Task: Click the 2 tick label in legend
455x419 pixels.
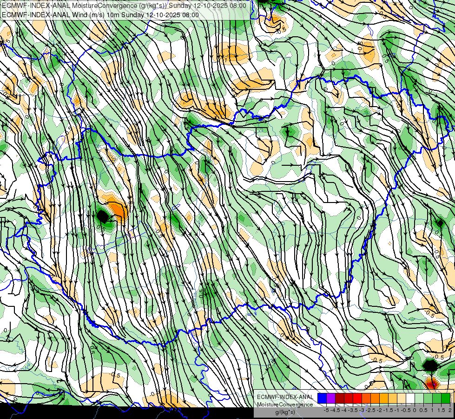Action: [450, 410]
